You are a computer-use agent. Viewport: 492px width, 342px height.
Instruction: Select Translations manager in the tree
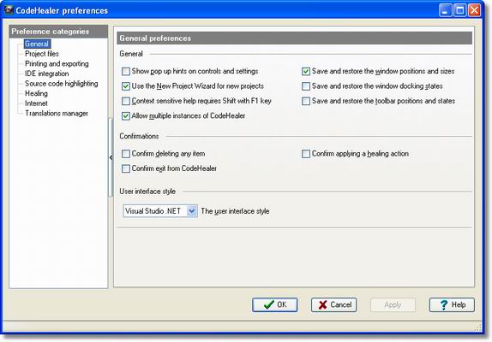[x=57, y=113]
